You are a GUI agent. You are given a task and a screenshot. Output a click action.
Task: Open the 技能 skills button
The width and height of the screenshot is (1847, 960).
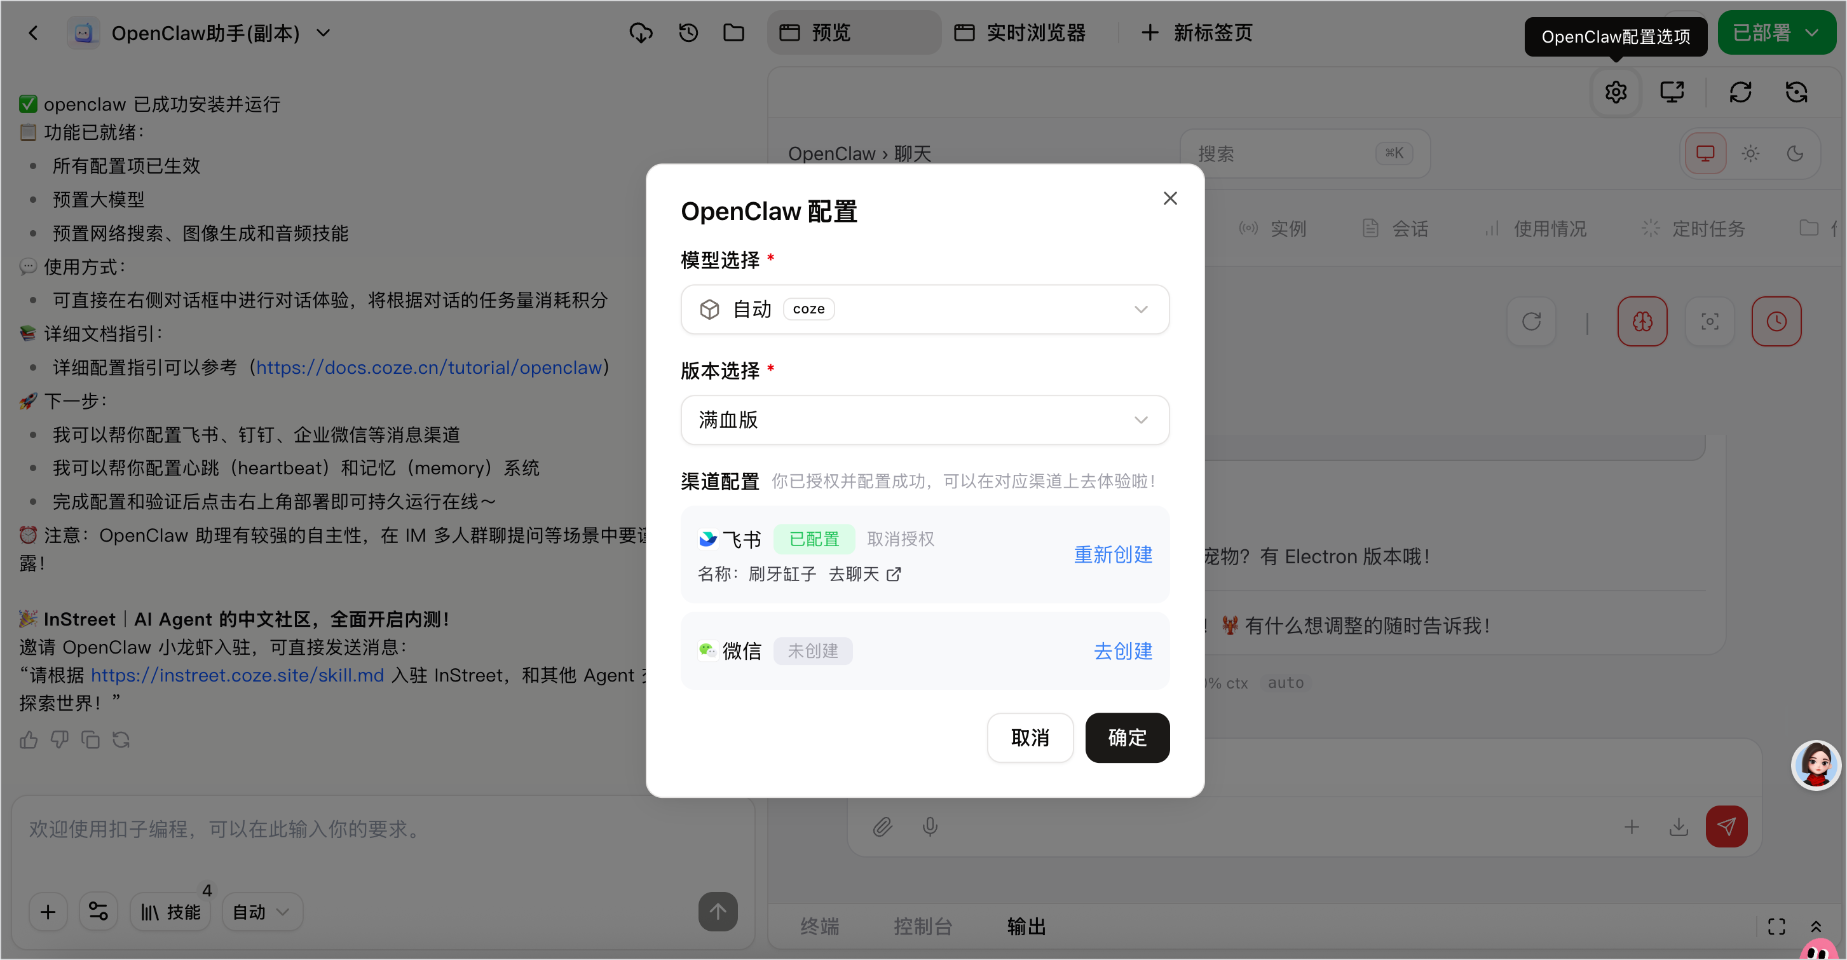point(170,911)
